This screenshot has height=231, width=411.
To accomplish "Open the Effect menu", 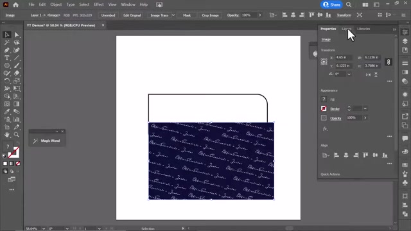I will [99, 4].
